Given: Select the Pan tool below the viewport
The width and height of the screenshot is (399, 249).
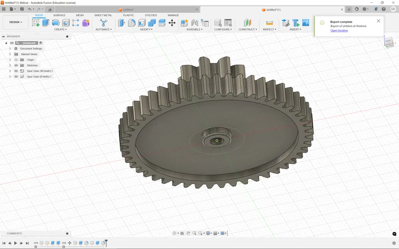Looking at the screenshot, I should (189, 233).
